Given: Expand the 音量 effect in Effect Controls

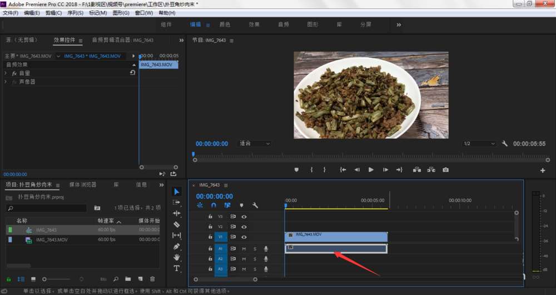Looking at the screenshot, I should click(x=6, y=73).
